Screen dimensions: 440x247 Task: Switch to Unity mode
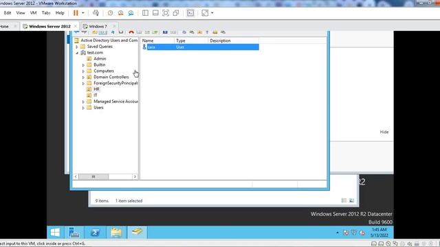[176, 13]
